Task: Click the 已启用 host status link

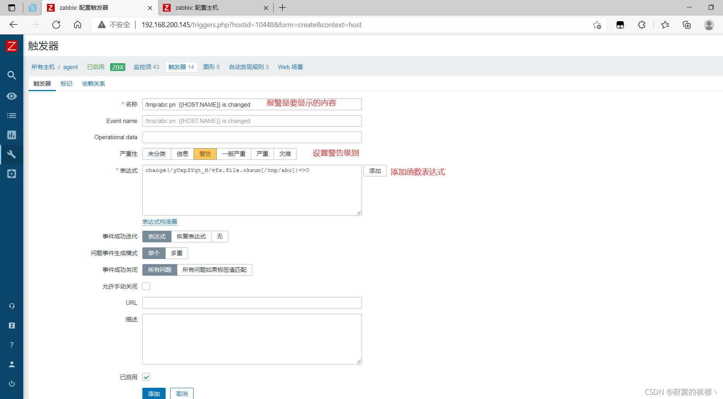Action: (x=96, y=67)
